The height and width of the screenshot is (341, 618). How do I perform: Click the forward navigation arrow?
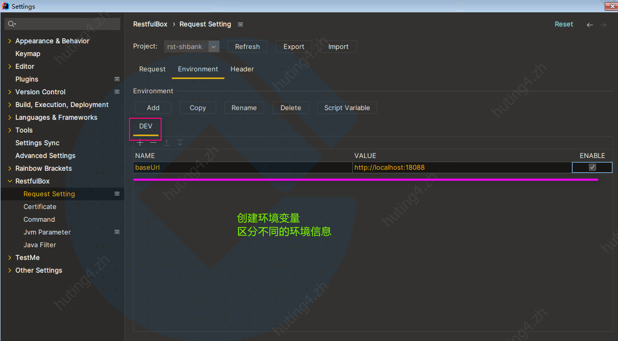603,24
